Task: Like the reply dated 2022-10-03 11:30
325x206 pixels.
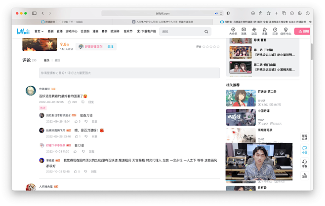Action: coord(75,152)
